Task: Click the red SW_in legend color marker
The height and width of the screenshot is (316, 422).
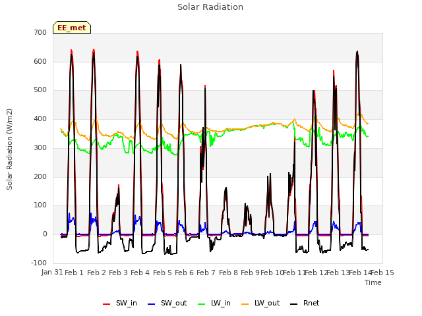Action: (x=107, y=304)
